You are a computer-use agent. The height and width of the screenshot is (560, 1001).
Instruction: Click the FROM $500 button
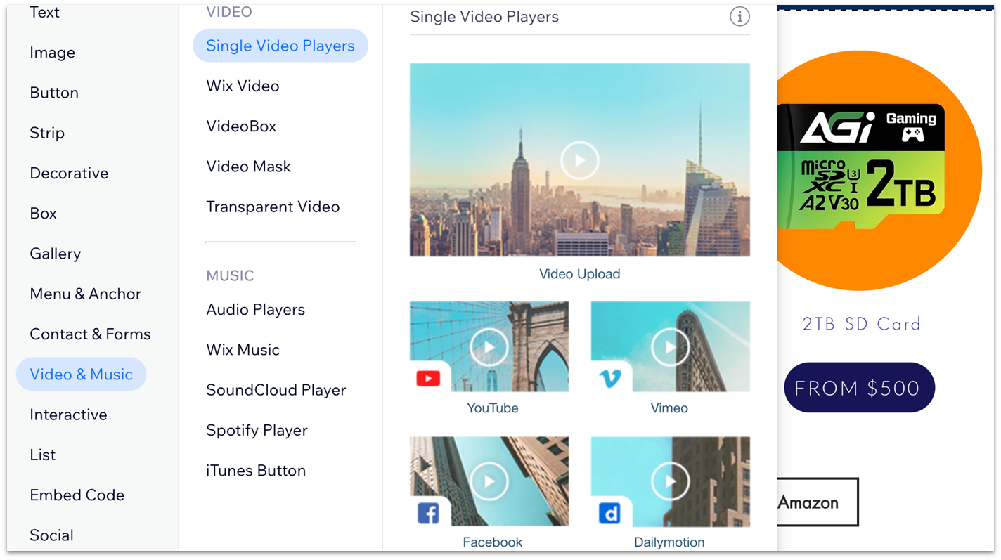[x=858, y=387]
